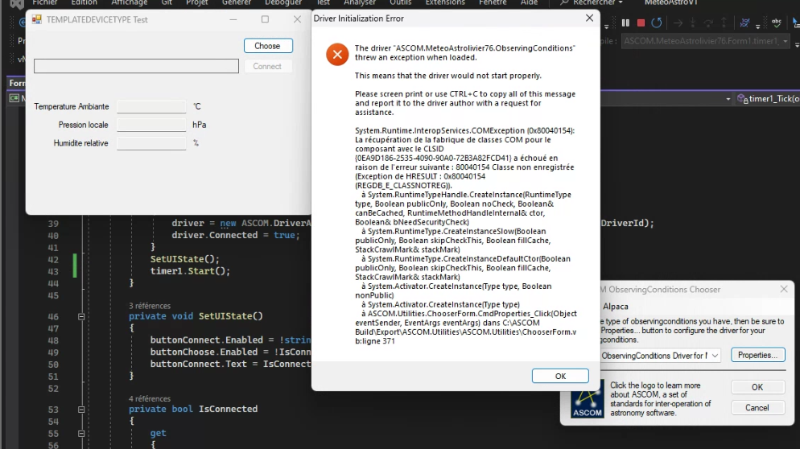The image size is (800, 449).
Task: Click the '4 références' CodeLens link
Action: [150, 399]
